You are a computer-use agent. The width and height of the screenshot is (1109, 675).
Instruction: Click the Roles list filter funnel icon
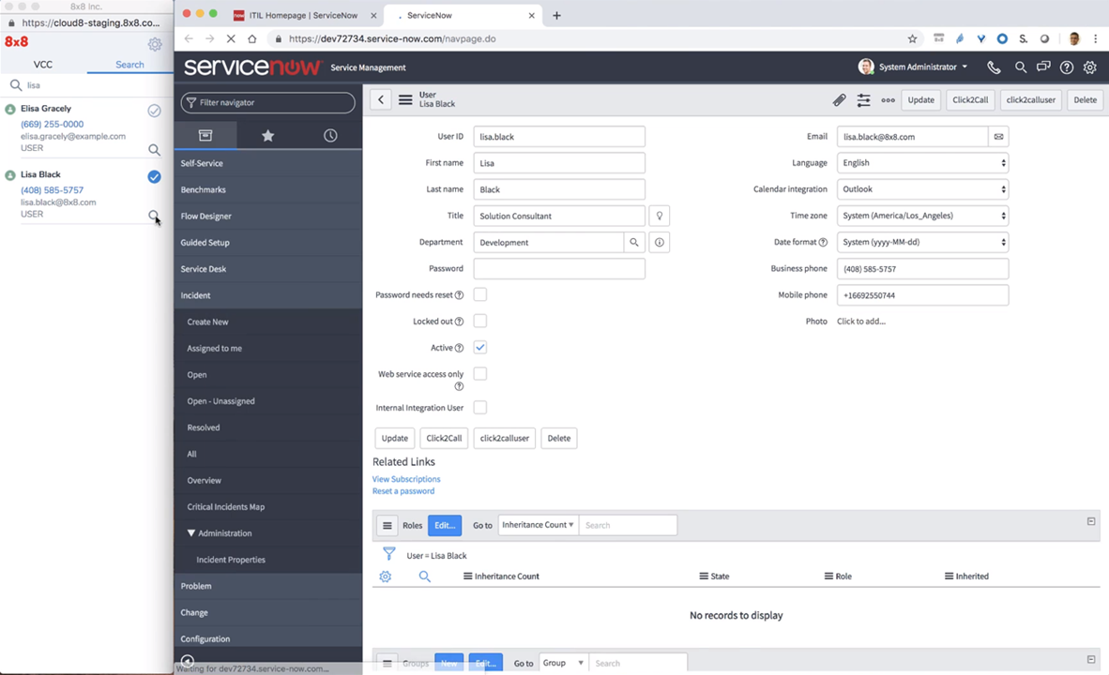pyautogui.click(x=389, y=553)
